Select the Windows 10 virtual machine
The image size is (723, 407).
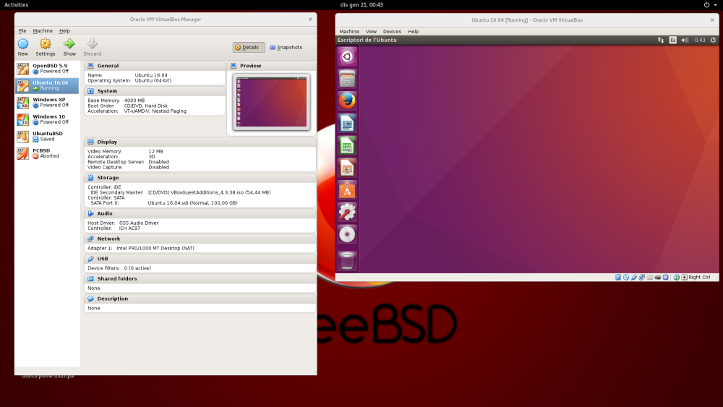point(47,119)
